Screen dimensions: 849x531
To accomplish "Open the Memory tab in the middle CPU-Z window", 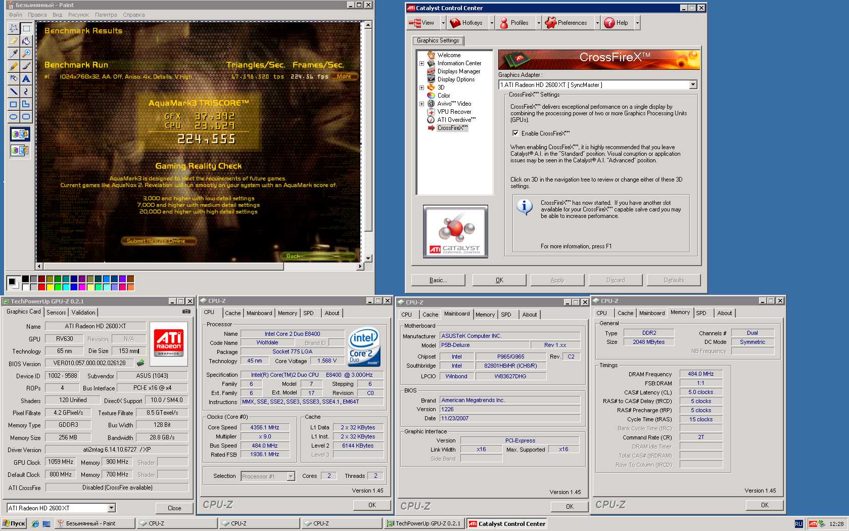I will 485,315.
